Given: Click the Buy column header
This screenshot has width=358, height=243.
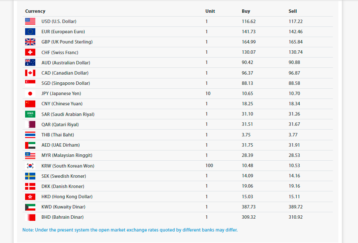Looking at the screenshot, I should (x=246, y=11).
